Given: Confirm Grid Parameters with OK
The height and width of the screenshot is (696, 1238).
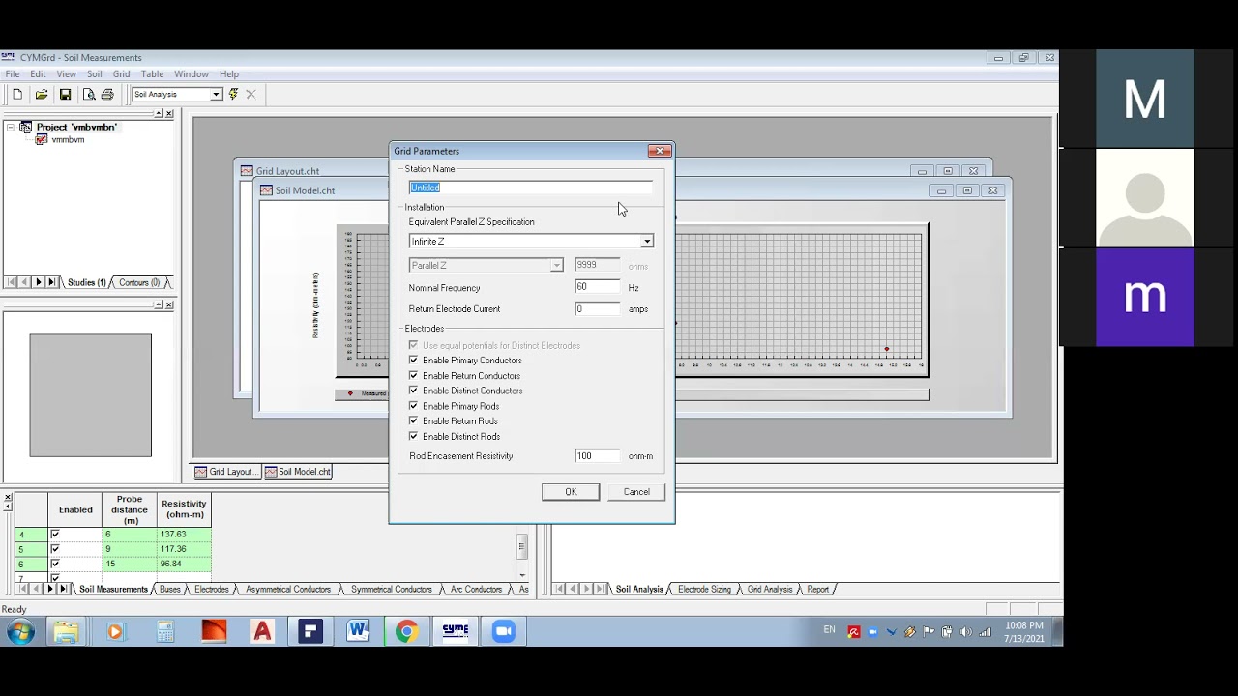Looking at the screenshot, I should coord(571,492).
